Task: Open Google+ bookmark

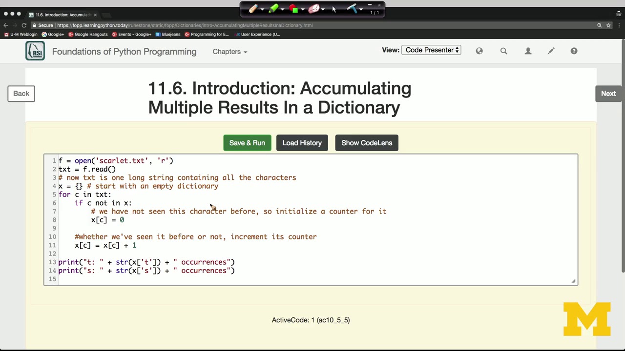Action: pyautogui.click(x=53, y=34)
